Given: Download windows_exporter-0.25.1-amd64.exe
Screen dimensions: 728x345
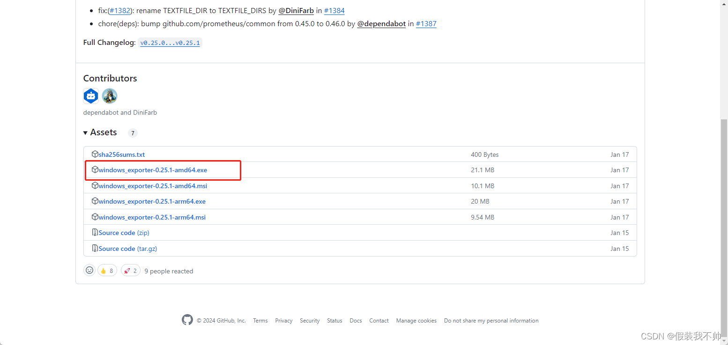Looking at the screenshot, I should point(153,170).
